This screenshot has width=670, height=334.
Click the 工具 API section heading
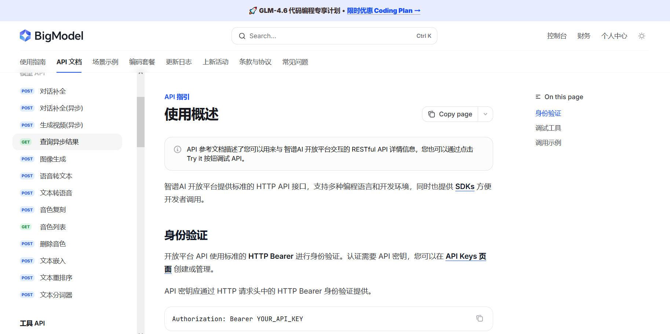coord(32,323)
